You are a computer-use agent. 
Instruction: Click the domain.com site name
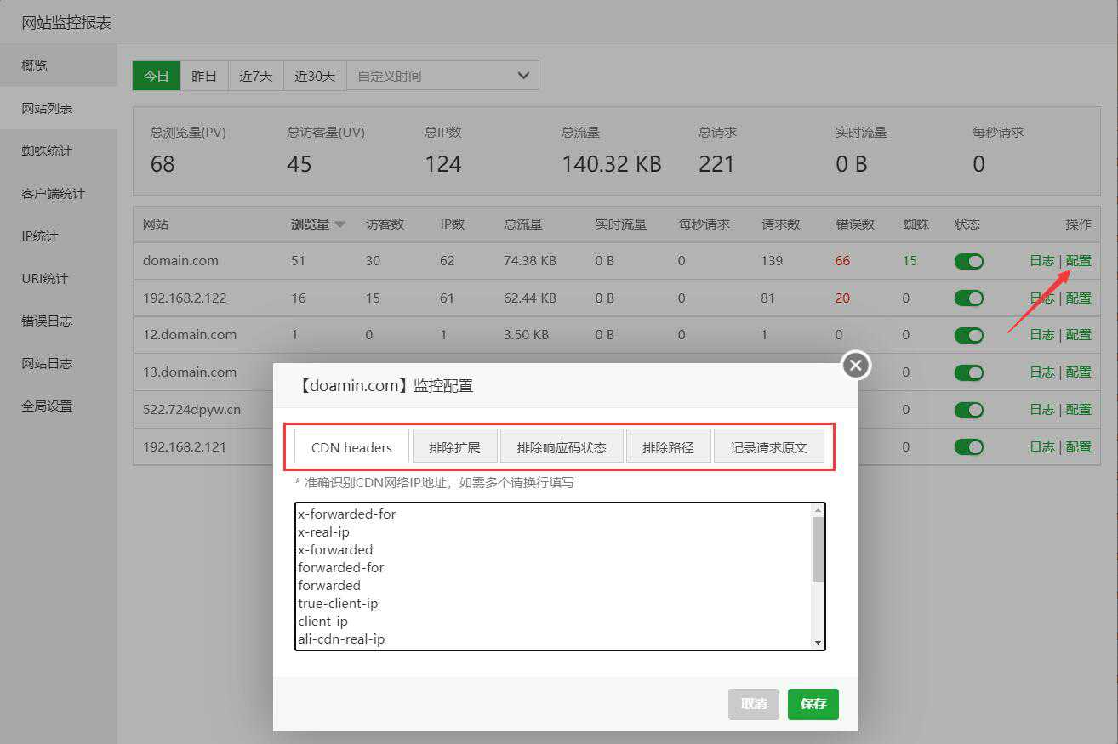pos(180,261)
